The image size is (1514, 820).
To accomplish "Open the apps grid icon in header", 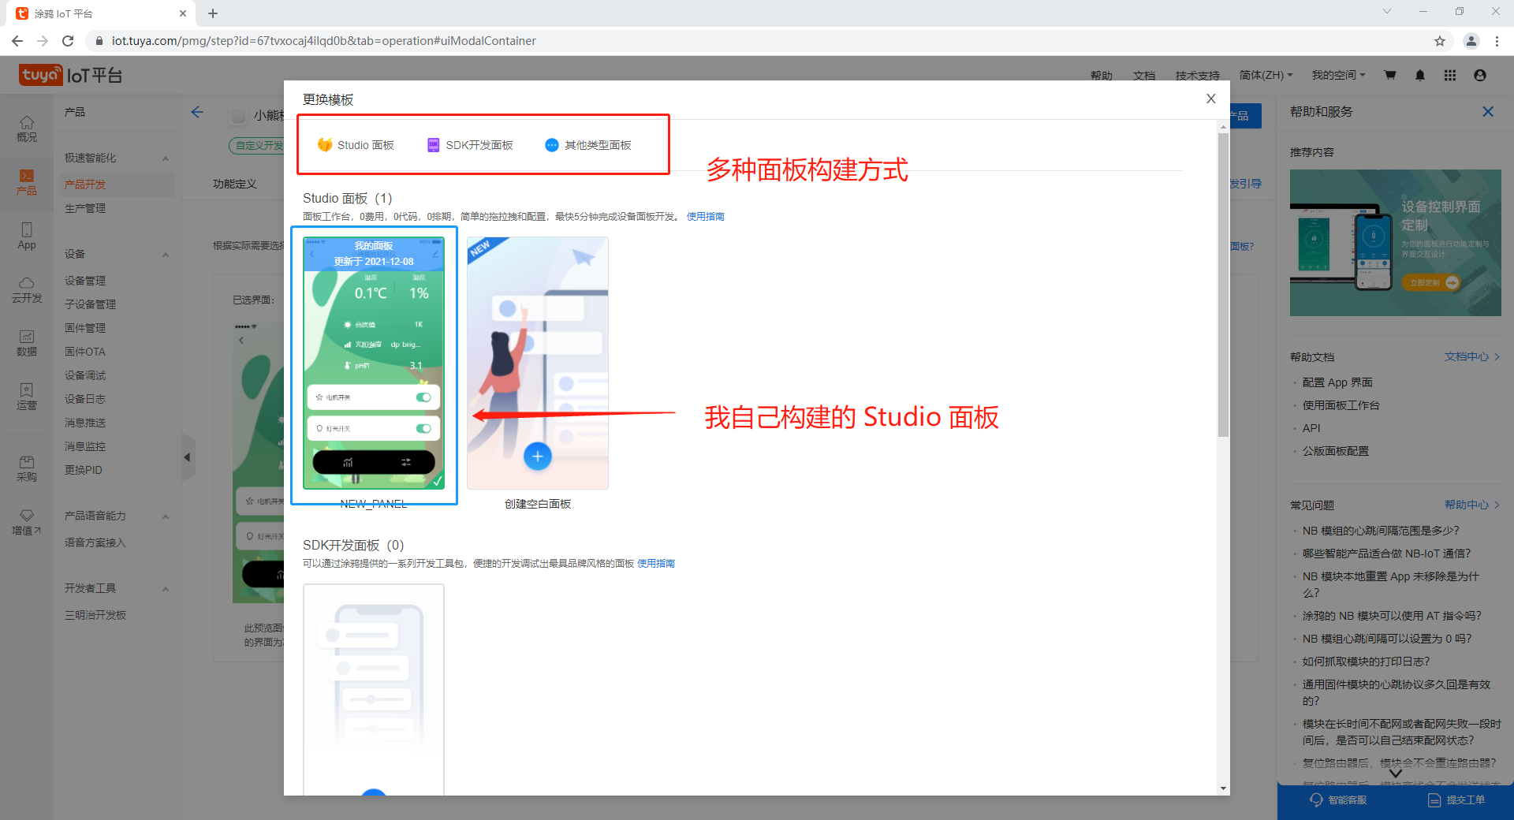I will [x=1449, y=75].
